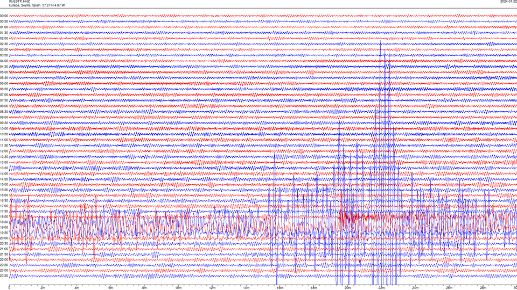
Task: Select the 6m tick on the minute axis
Action: pos(111,288)
